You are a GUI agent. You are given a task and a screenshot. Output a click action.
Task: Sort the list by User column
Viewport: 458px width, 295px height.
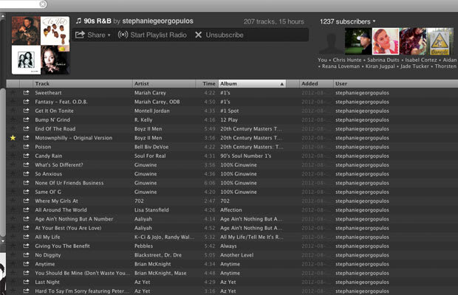[x=395, y=83]
